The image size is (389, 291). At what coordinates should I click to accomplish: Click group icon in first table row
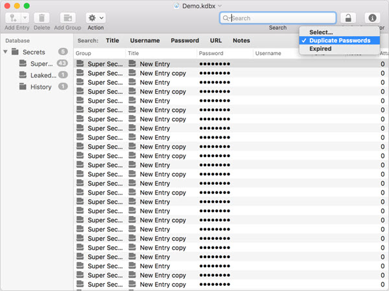point(80,63)
